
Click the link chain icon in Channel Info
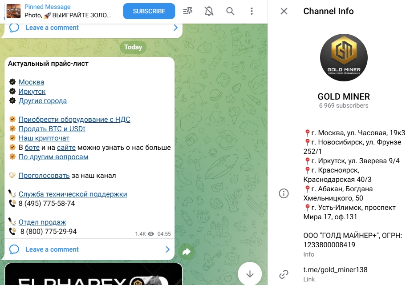[284, 274]
